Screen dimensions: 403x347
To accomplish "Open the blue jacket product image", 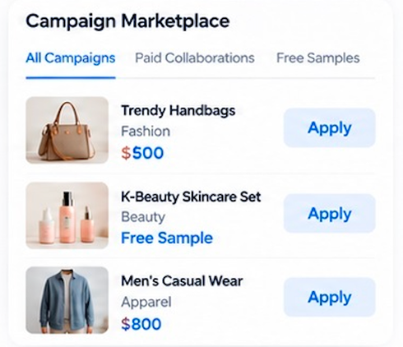I will coord(67,300).
